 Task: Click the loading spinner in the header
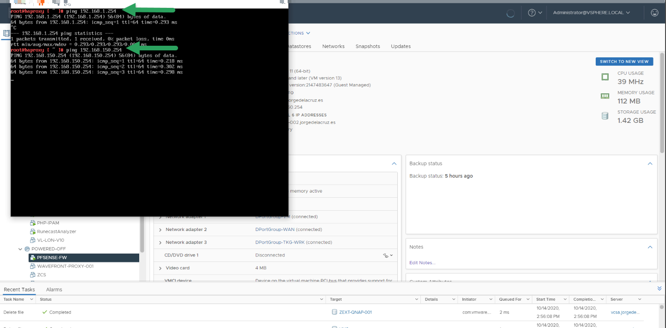[511, 13]
